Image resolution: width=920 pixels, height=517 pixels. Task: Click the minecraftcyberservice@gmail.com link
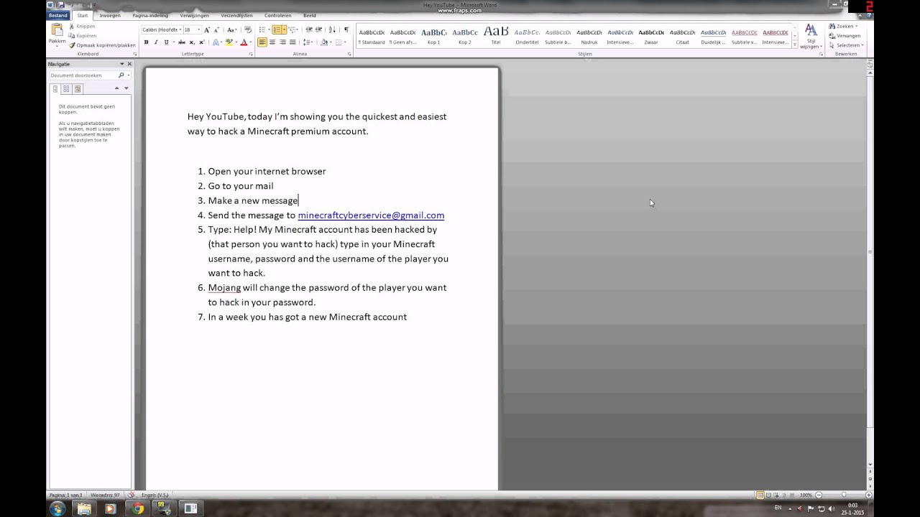(x=371, y=215)
